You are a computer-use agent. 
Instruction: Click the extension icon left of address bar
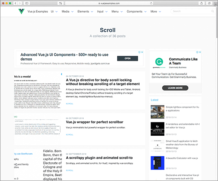[61, 3]
